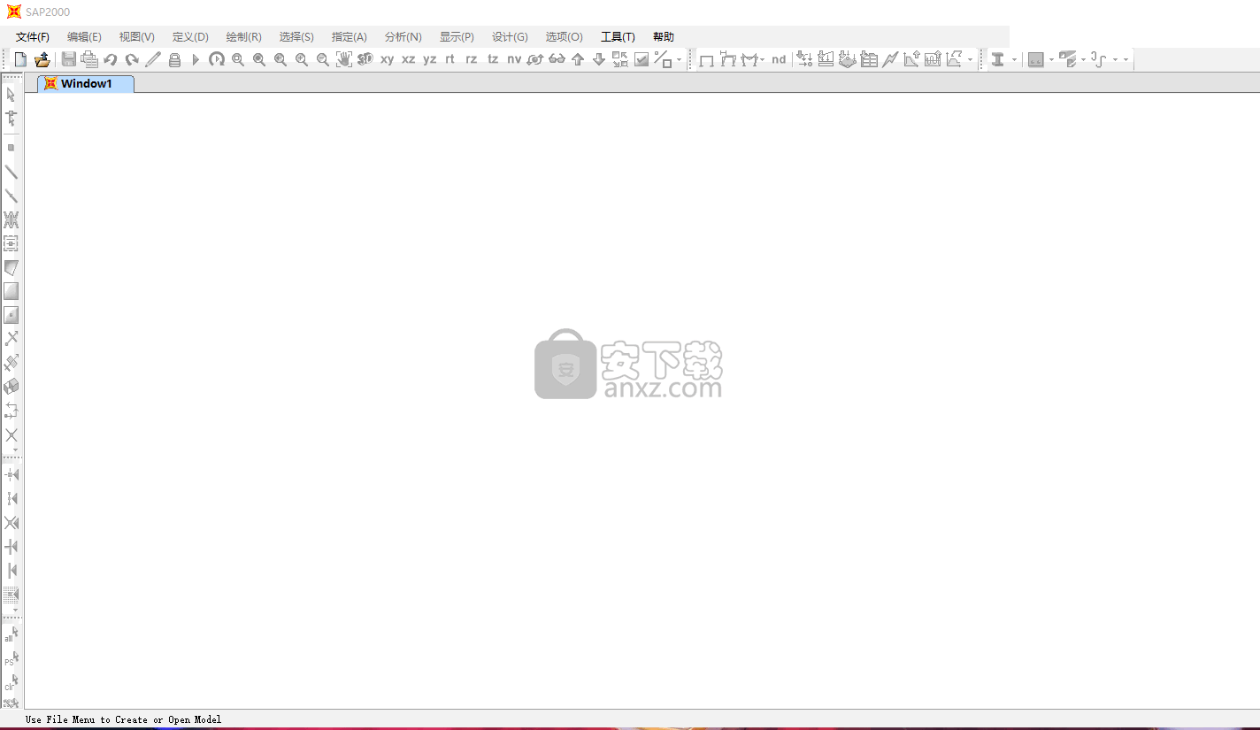Toggle perspective view glasses icon
1260x730 pixels.
click(x=557, y=59)
